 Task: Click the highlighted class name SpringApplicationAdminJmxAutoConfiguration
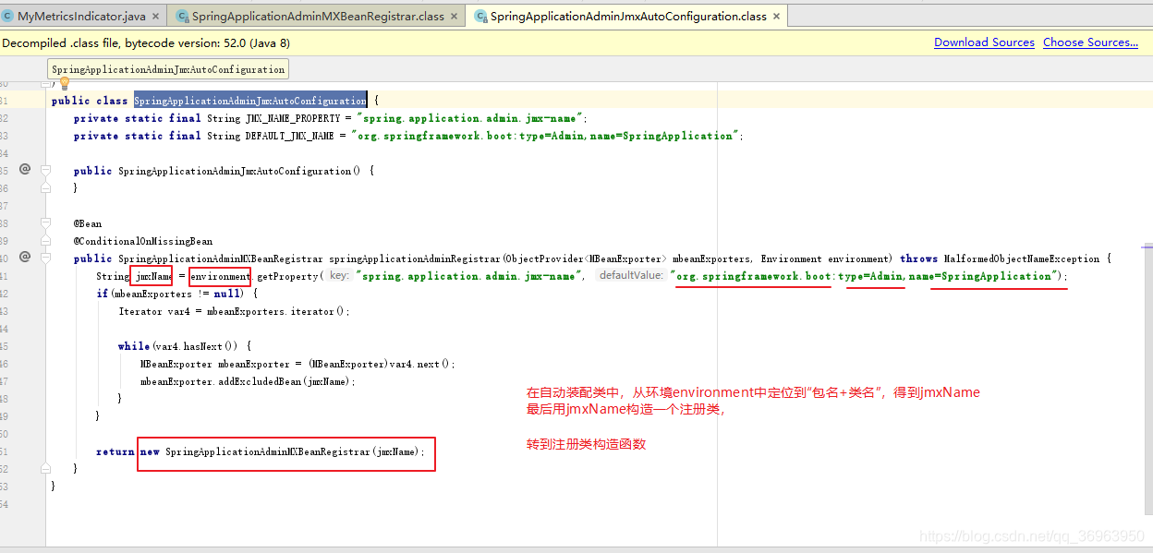249,101
